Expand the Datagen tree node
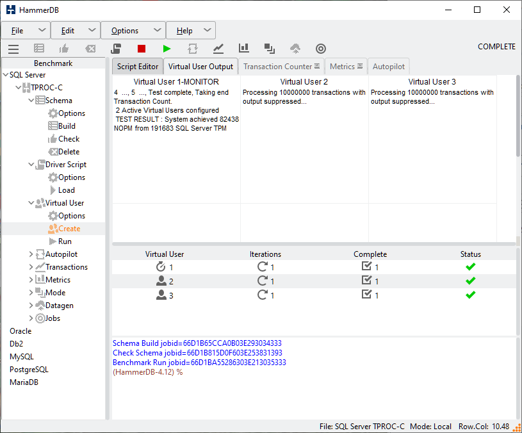This screenshot has height=433, width=522. pyautogui.click(x=31, y=305)
